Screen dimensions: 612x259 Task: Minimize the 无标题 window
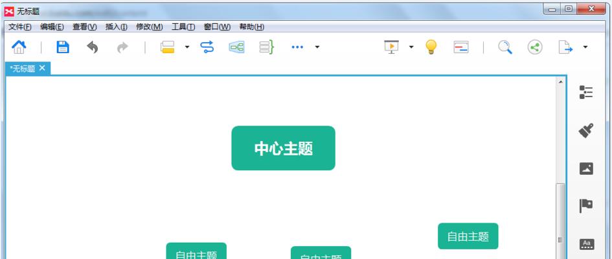click(552, 9)
